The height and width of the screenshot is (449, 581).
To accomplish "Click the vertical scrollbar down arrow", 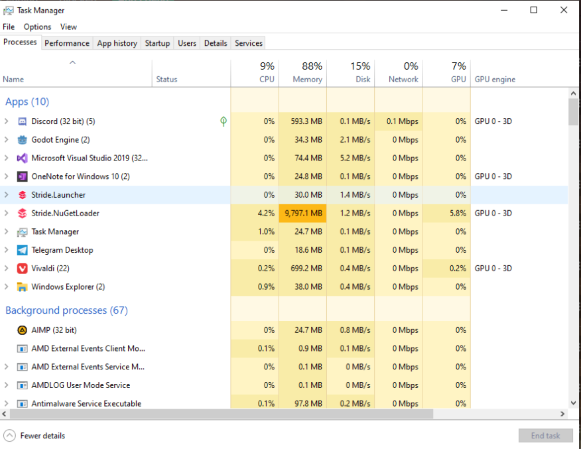I will 573,403.
